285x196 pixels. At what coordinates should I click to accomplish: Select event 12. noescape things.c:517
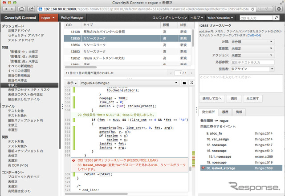tap(241, 145)
